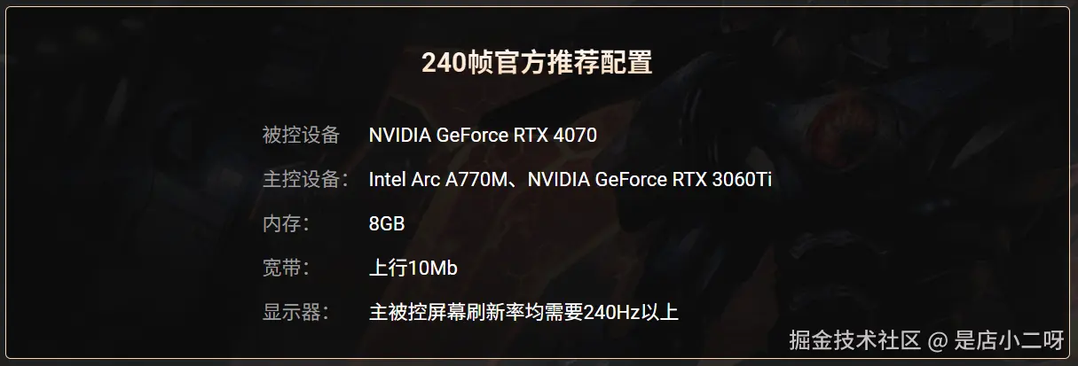Click the 上行10Mb bandwidth value
This screenshot has height=366, width=1078.
point(413,268)
